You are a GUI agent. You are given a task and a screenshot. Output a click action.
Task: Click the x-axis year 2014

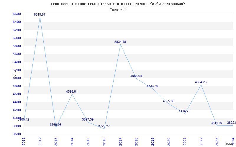click(x=72, y=141)
